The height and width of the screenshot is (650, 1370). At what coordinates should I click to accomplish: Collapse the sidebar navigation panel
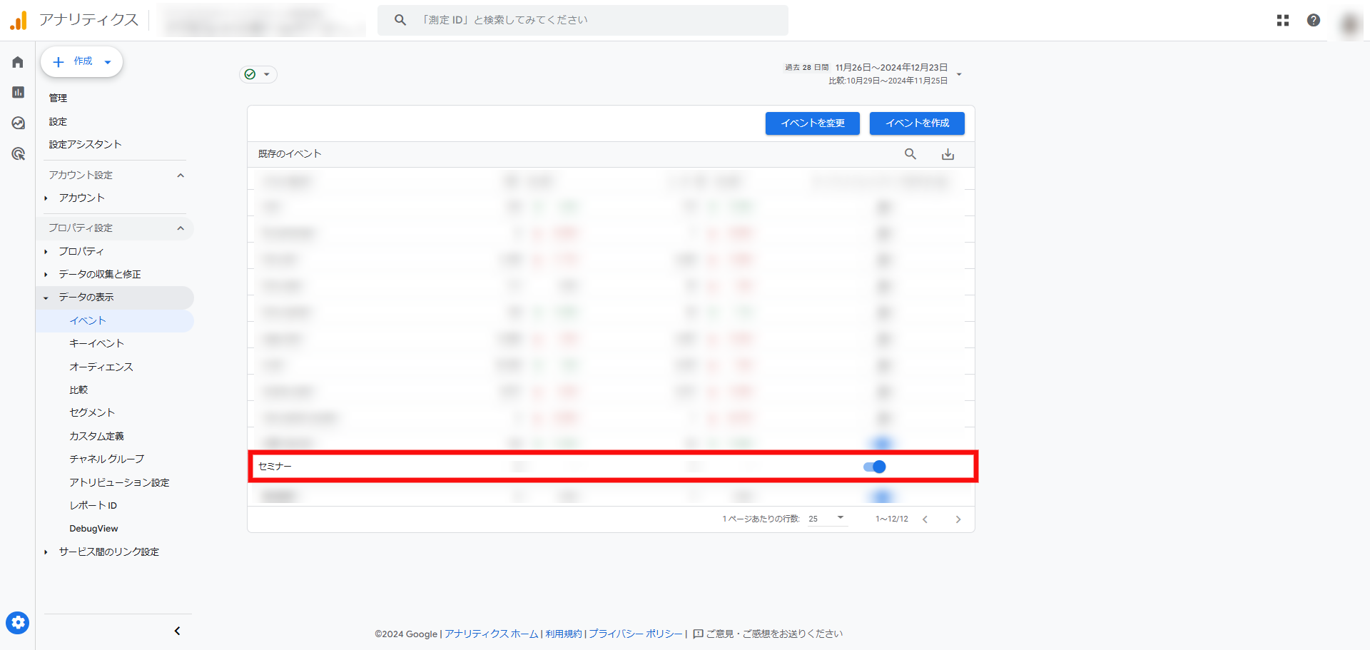177,631
